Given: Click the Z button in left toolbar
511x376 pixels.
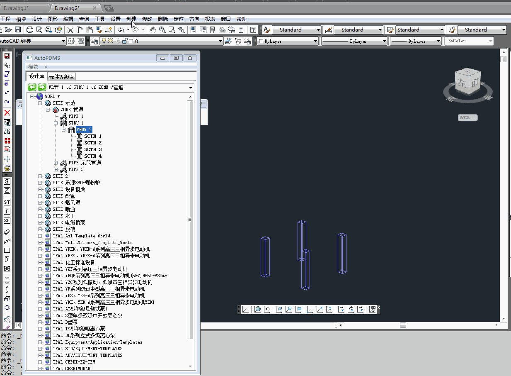Looking at the screenshot, I should (x=7, y=190).
